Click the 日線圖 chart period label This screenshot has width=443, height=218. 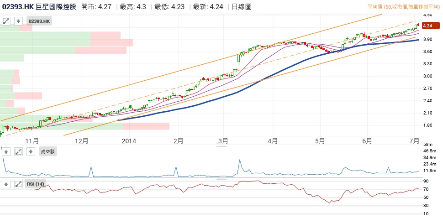point(242,7)
